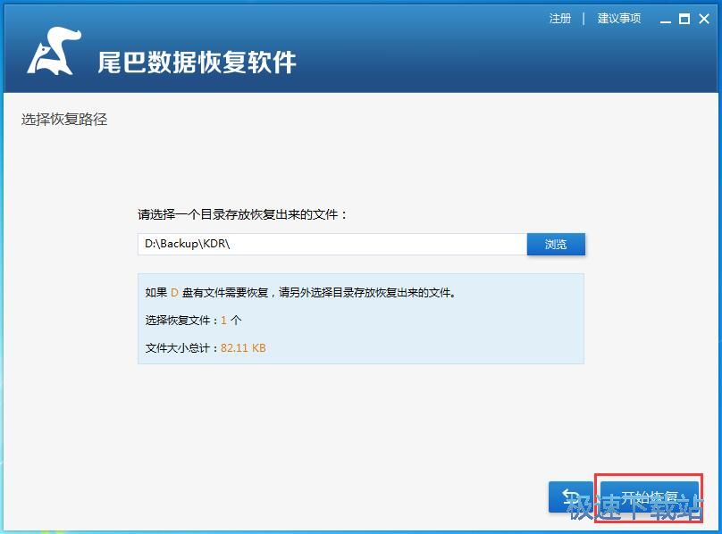Click the 如果 D 盘有文件需要恢复 notice text
Screen dimensions: 722x534
300,292
